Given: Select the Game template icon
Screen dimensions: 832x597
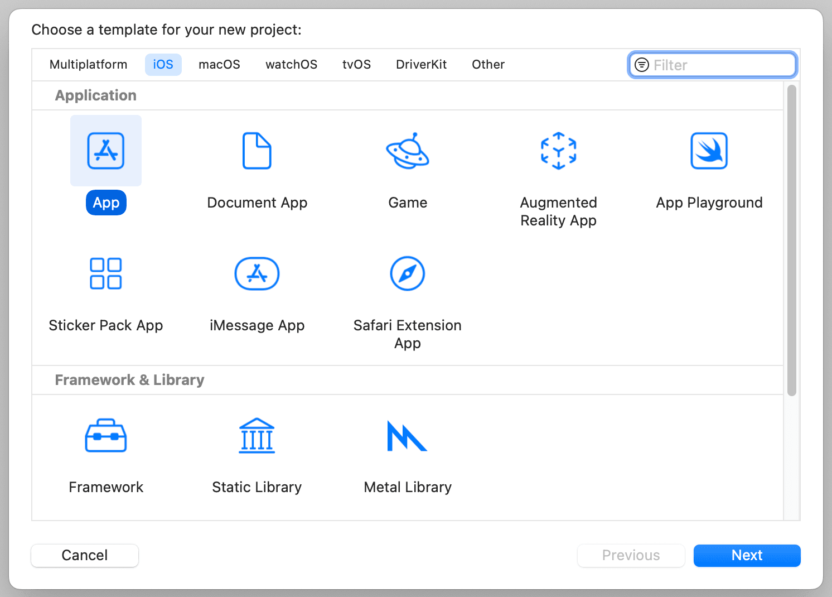Looking at the screenshot, I should 408,151.
